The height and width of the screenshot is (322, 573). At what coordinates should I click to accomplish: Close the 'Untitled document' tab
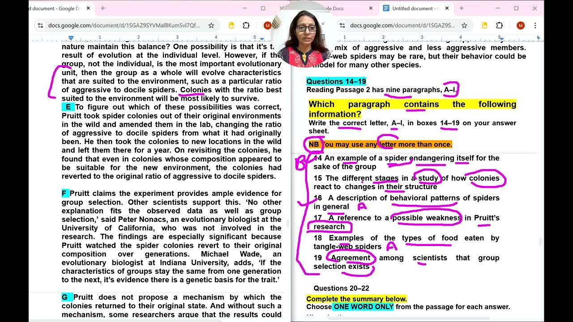(447, 8)
